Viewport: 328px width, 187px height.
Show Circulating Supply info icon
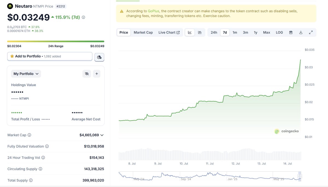(40, 169)
